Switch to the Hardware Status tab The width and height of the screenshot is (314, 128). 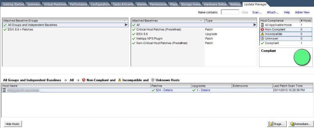(x=216, y=4)
